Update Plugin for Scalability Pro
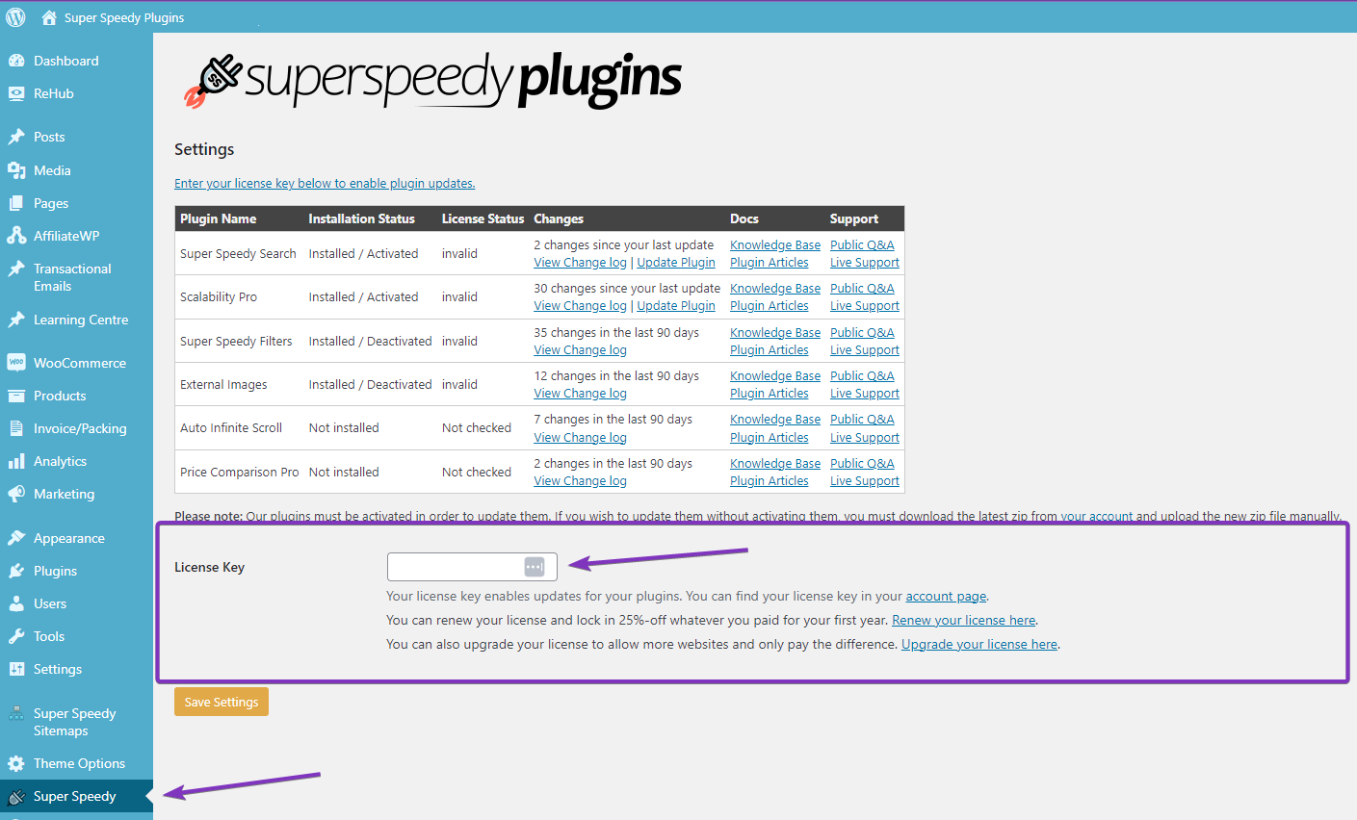The width and height of the screenshot is (1357, 820). coord(676,305)
